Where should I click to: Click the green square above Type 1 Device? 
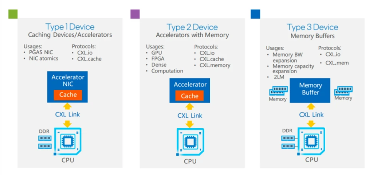point(13,14)
